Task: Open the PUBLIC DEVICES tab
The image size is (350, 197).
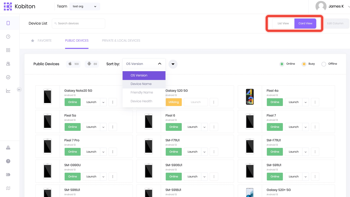Action: [x=77, y=40]
